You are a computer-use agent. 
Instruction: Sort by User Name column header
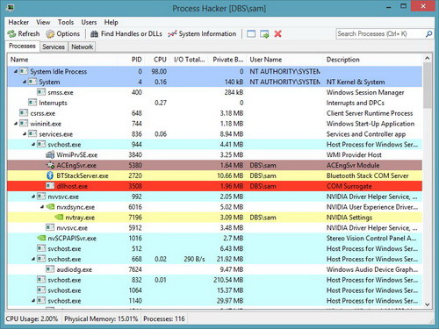(285, 60)
